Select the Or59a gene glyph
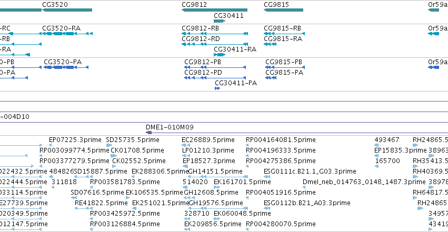Image resolution: width=448 pixels, height=232 pixels. point(433,10)
